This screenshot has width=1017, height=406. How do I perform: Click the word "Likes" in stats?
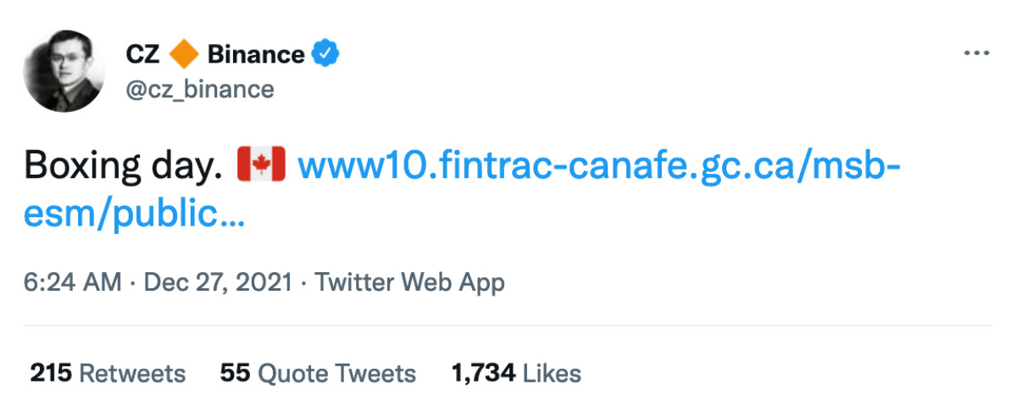click(x=552, y=373)
